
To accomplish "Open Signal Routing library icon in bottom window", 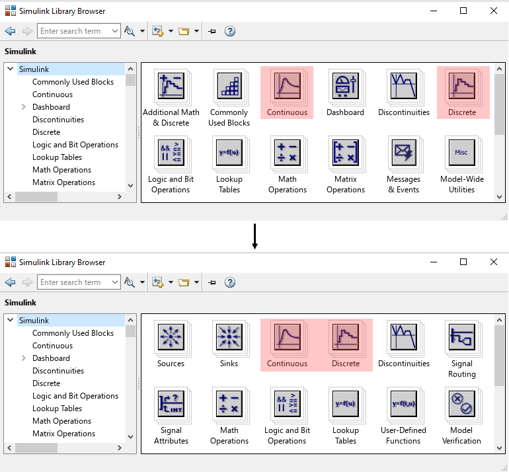I will click(462, 338).
